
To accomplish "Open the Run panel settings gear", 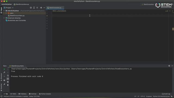I will 169,66.
